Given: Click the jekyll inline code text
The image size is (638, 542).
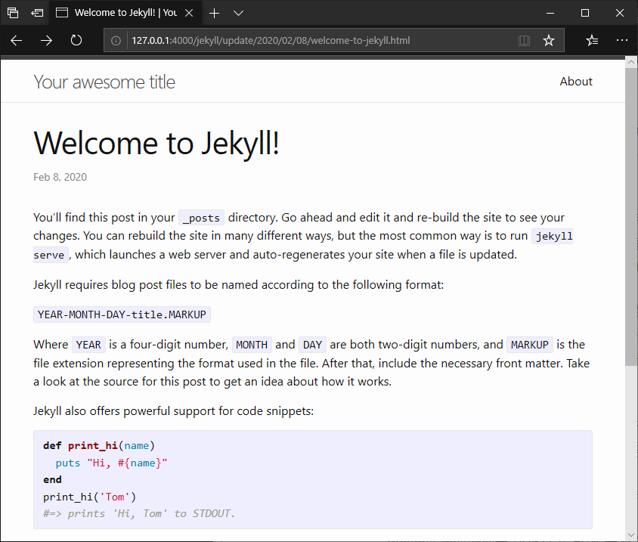Looking at the screenshot, I should click(x=554, y=236).
